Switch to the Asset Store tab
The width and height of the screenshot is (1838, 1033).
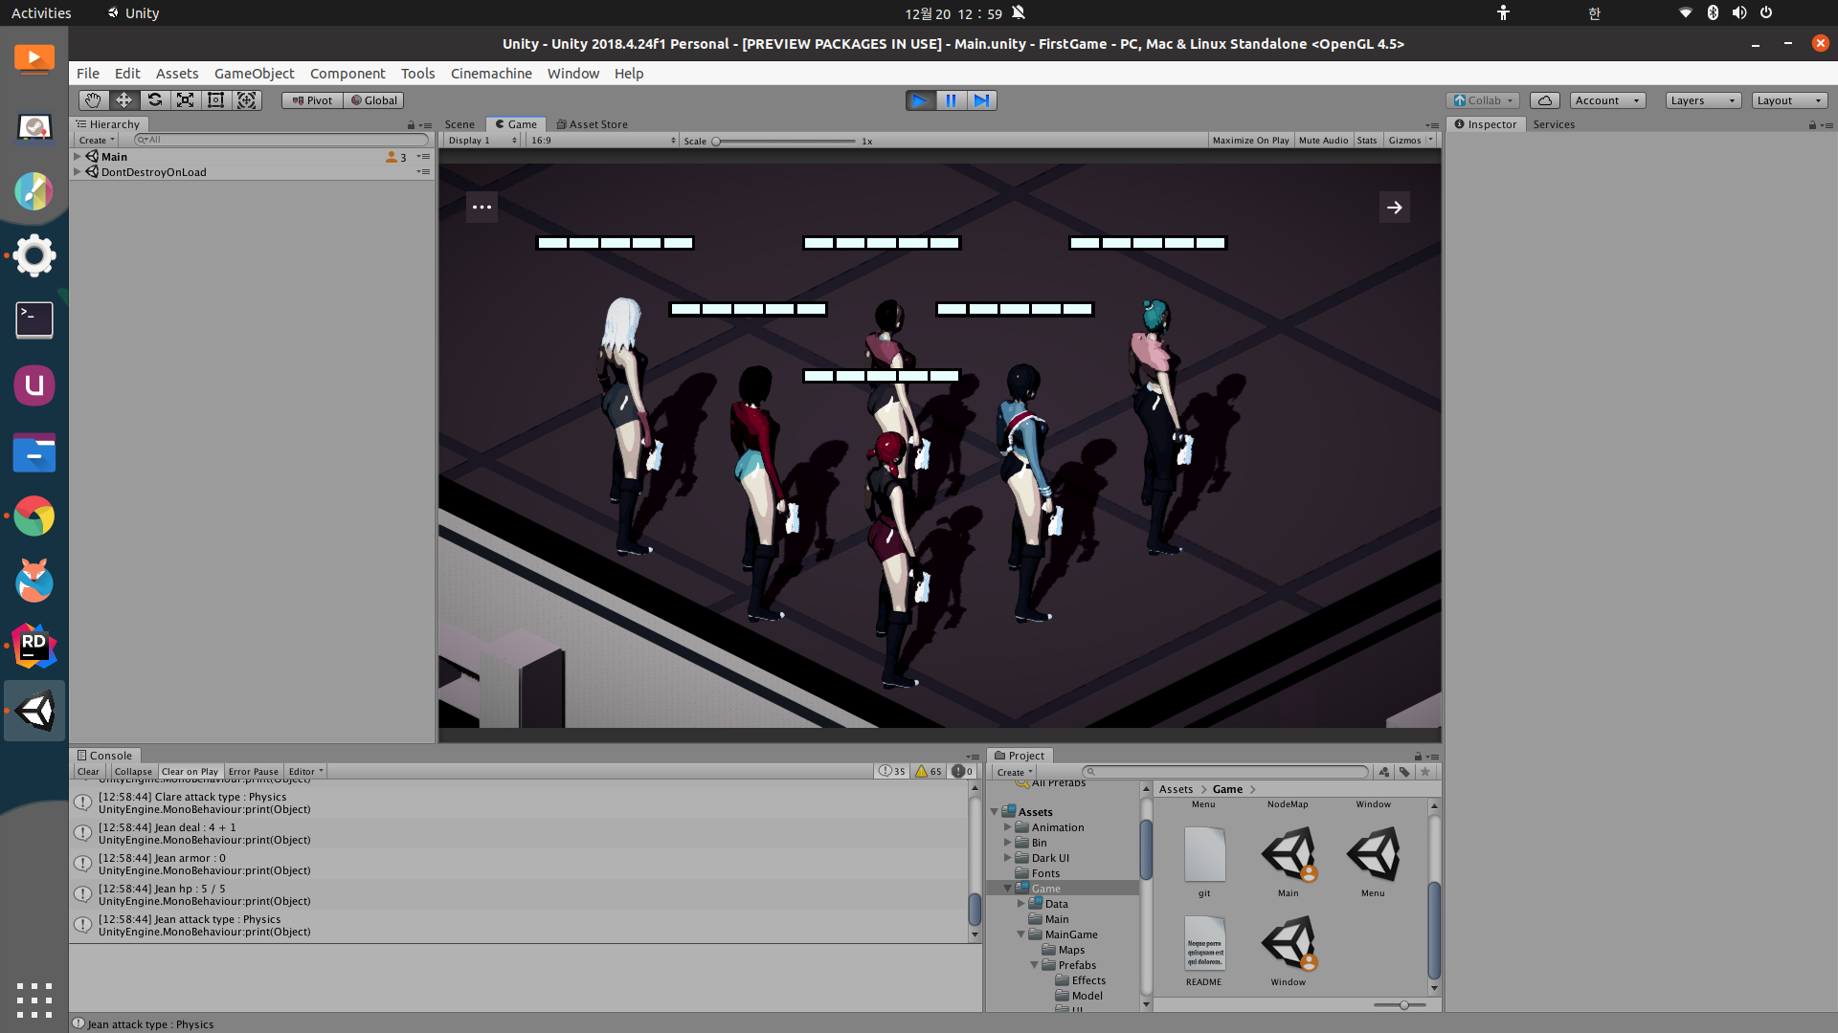point(593,124)
